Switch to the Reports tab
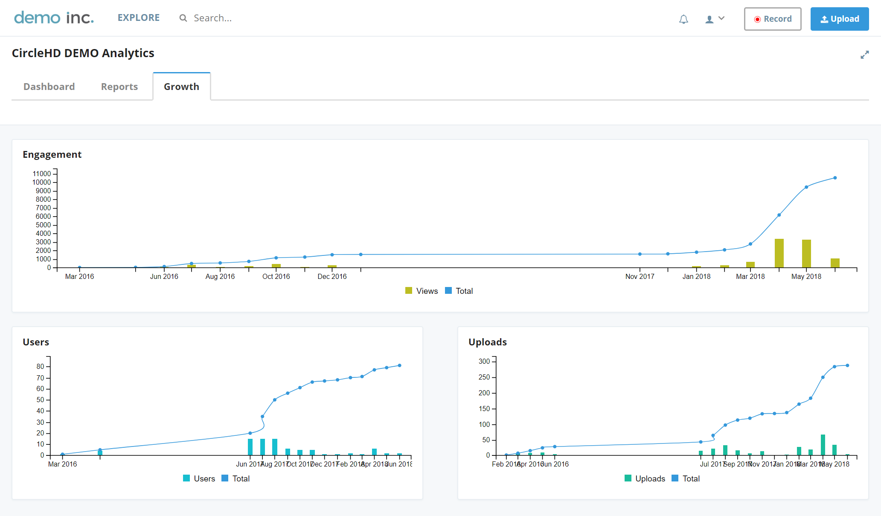This screenshot has width=881, height=516. point(119,87)
